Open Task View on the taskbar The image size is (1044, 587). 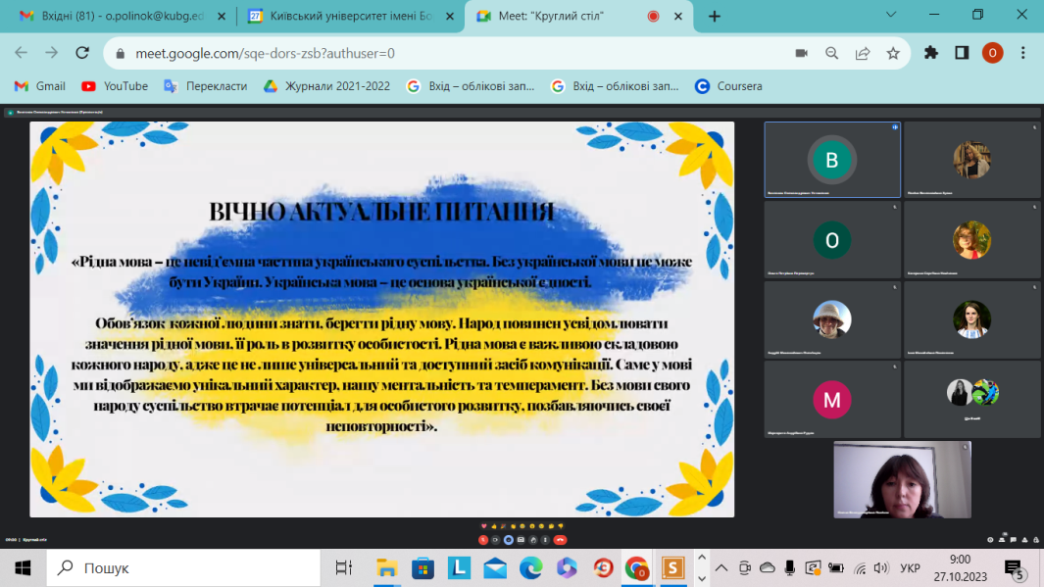(343, 567)
